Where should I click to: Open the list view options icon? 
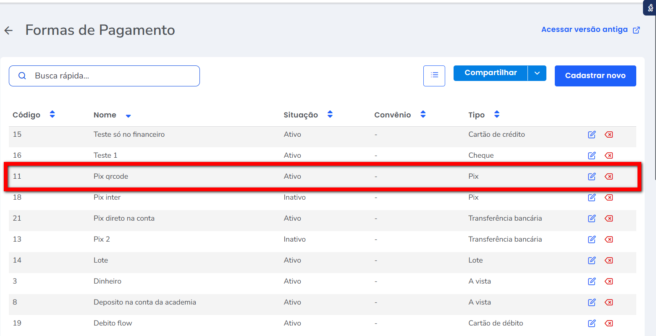click(434, 76)
